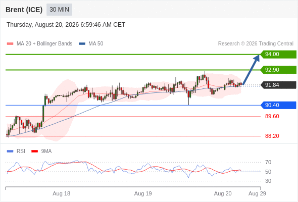Screen dimensions: 298x202
Task: Click the blue upward forecast arrow
Action: tap(251, 70)
